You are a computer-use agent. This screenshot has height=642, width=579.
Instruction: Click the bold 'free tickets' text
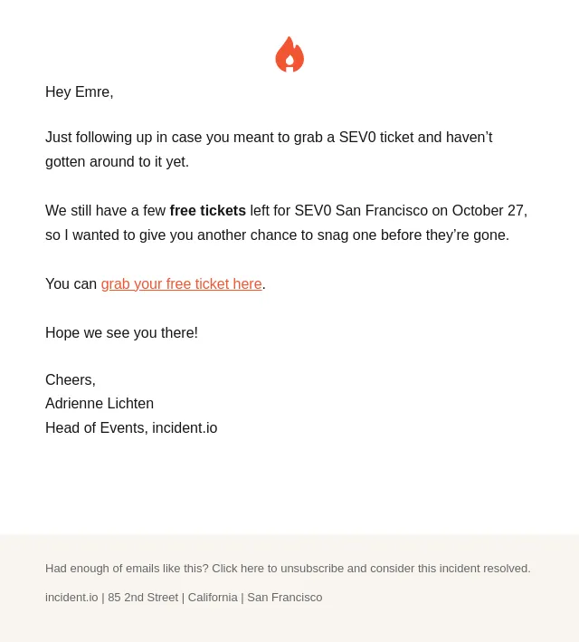pos(208,210)
